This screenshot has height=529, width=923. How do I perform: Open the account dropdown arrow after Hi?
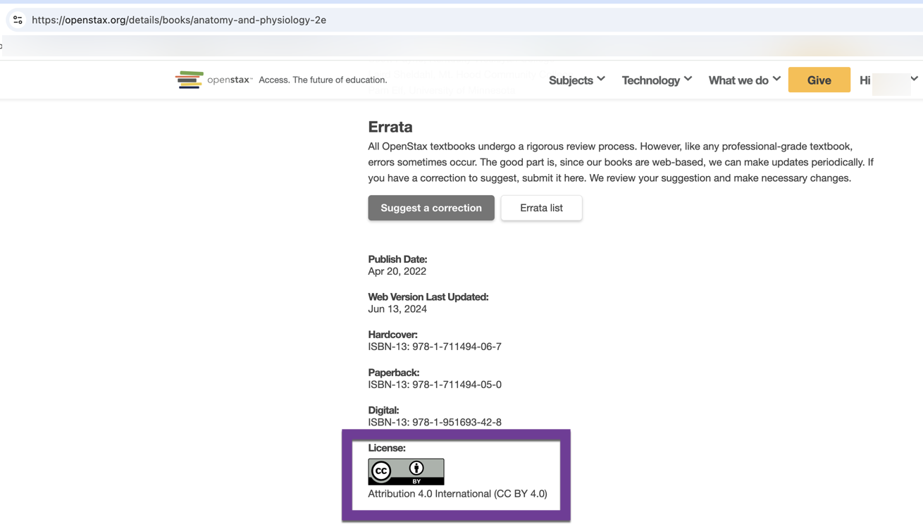pos(914,79)
